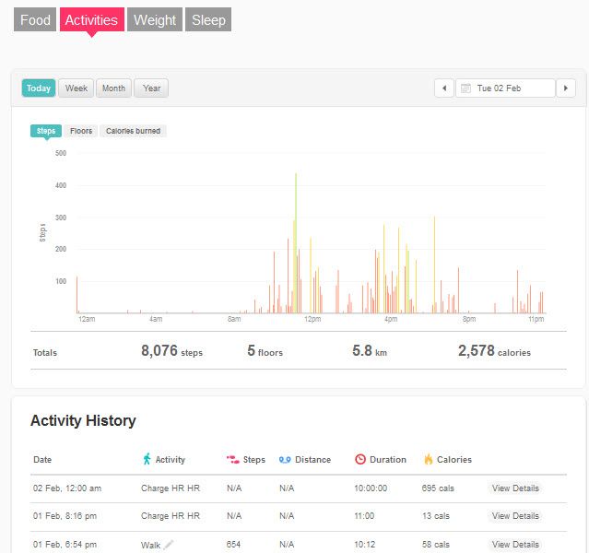
Task: Click the 2,578 calories total
Action: click(x=494, y=351)
